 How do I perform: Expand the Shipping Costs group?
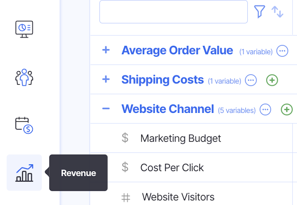[x=106, y=79]
